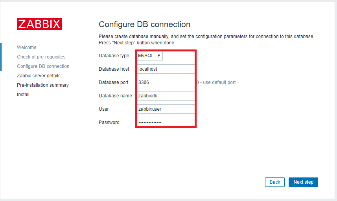The image size is (337, 201).
Task: Select Welcome in the setup sidebar
Action: point(27,48)
